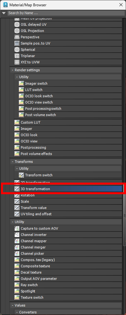Pick the Composite texture entry

point(68,266)
